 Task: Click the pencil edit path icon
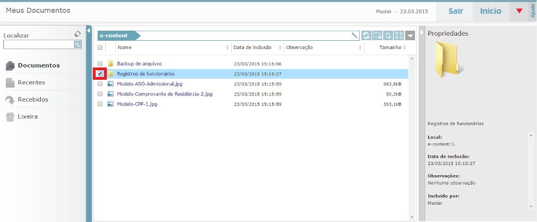[x=355, y=35]
